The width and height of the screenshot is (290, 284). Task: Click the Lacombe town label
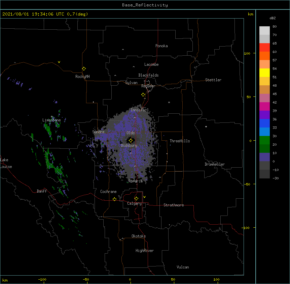point(151,64)
